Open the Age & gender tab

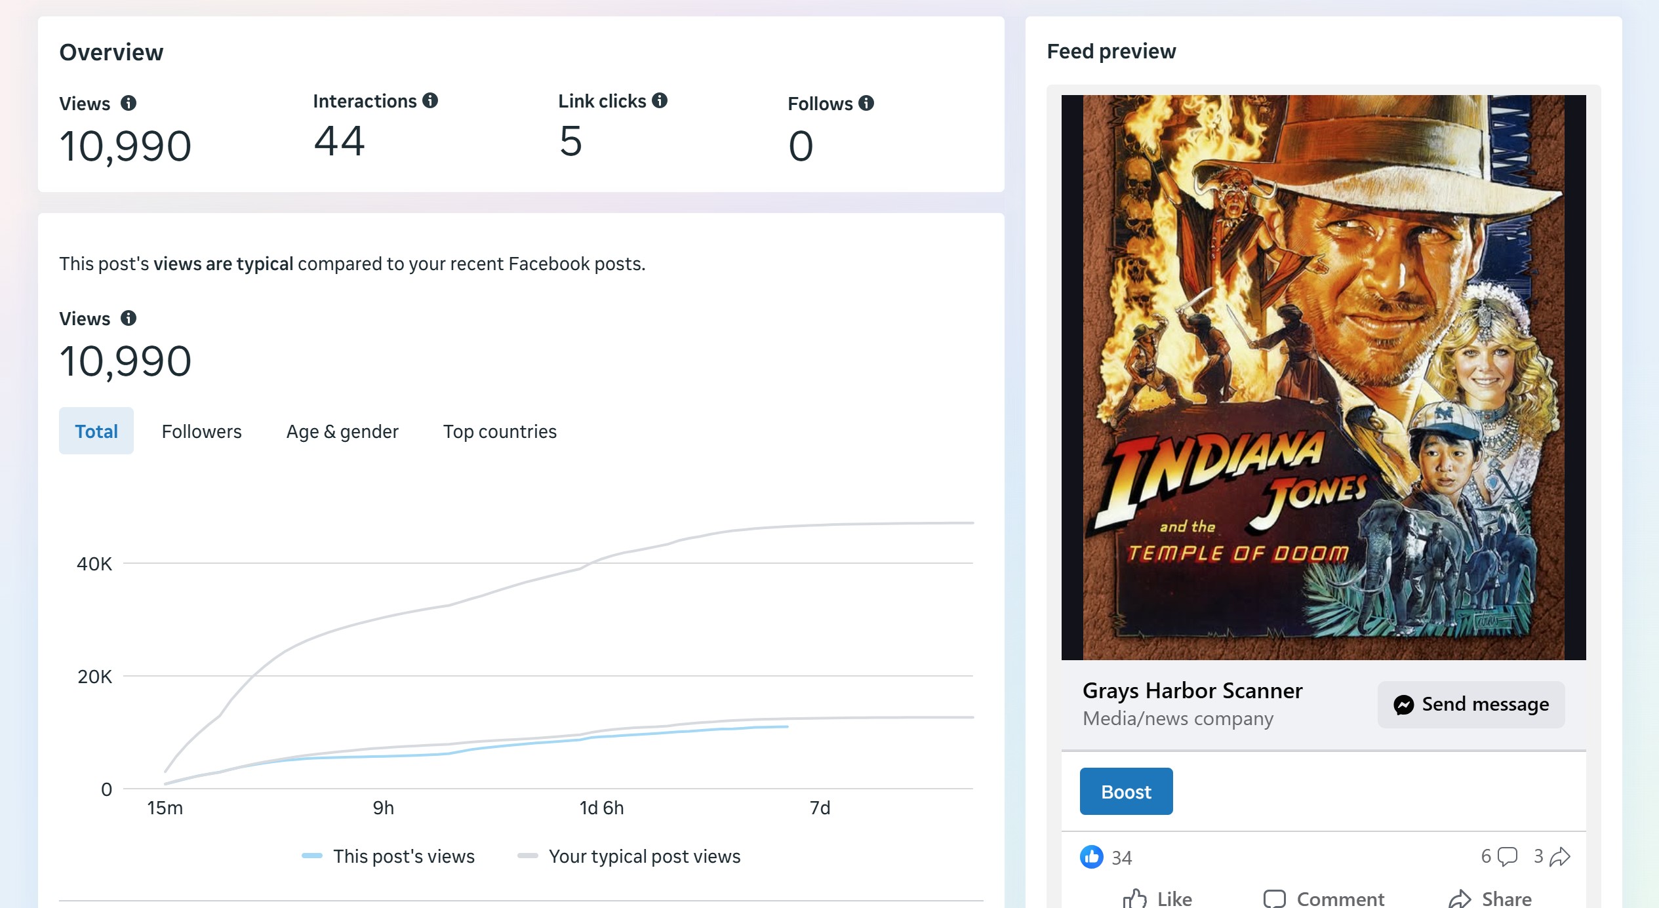342,431
